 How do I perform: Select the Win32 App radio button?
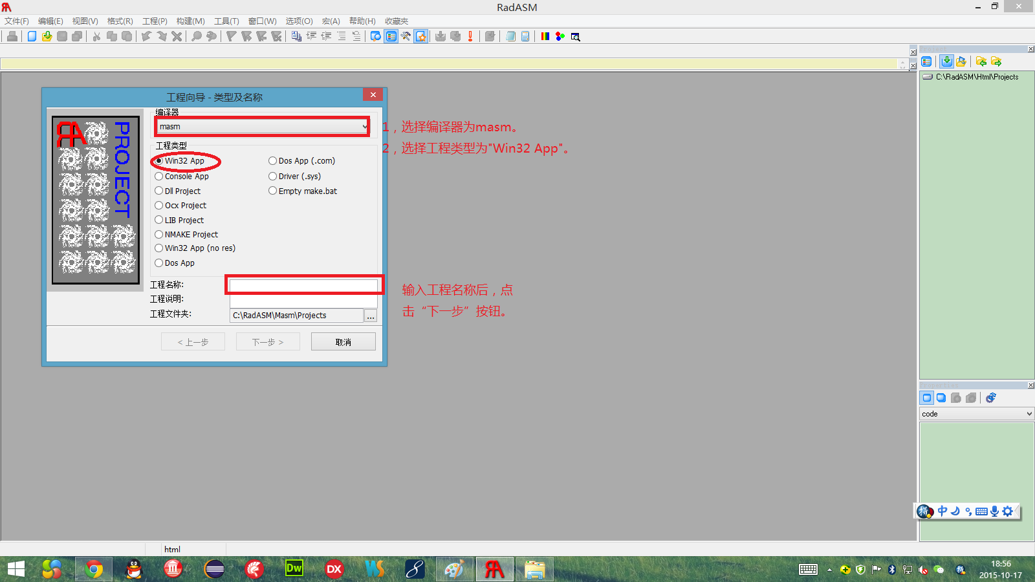coord(158,161)
